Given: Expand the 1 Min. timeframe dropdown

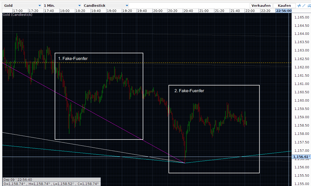Looking at the screenshot, I should click(x=62, y=5).
